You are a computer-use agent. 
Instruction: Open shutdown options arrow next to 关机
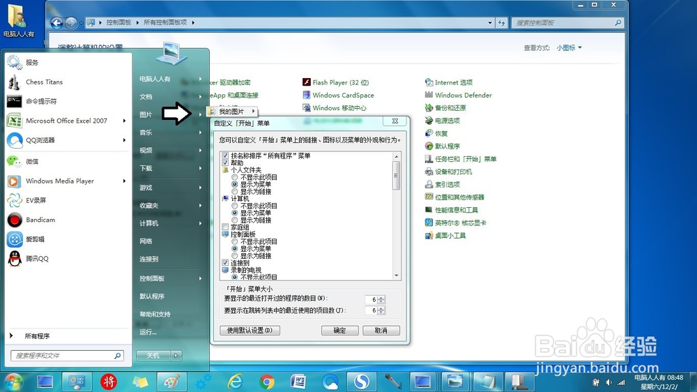coord(176,355)
